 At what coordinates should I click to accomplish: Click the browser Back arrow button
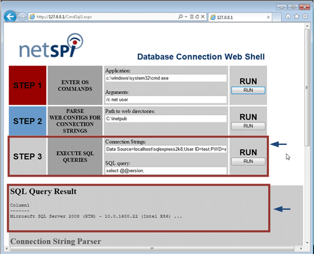tap(10, 17)
